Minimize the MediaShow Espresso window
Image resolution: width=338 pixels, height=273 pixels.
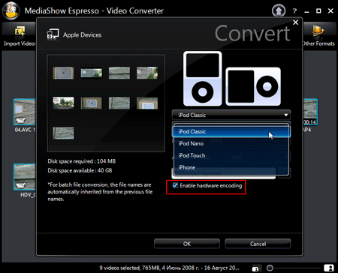pyautogui.click(x=306, y=11)
